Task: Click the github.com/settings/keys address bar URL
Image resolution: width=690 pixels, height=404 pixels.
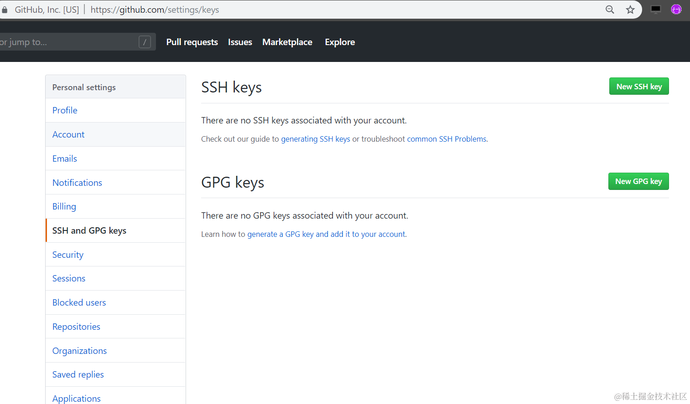Action: (x=155, y=10)
